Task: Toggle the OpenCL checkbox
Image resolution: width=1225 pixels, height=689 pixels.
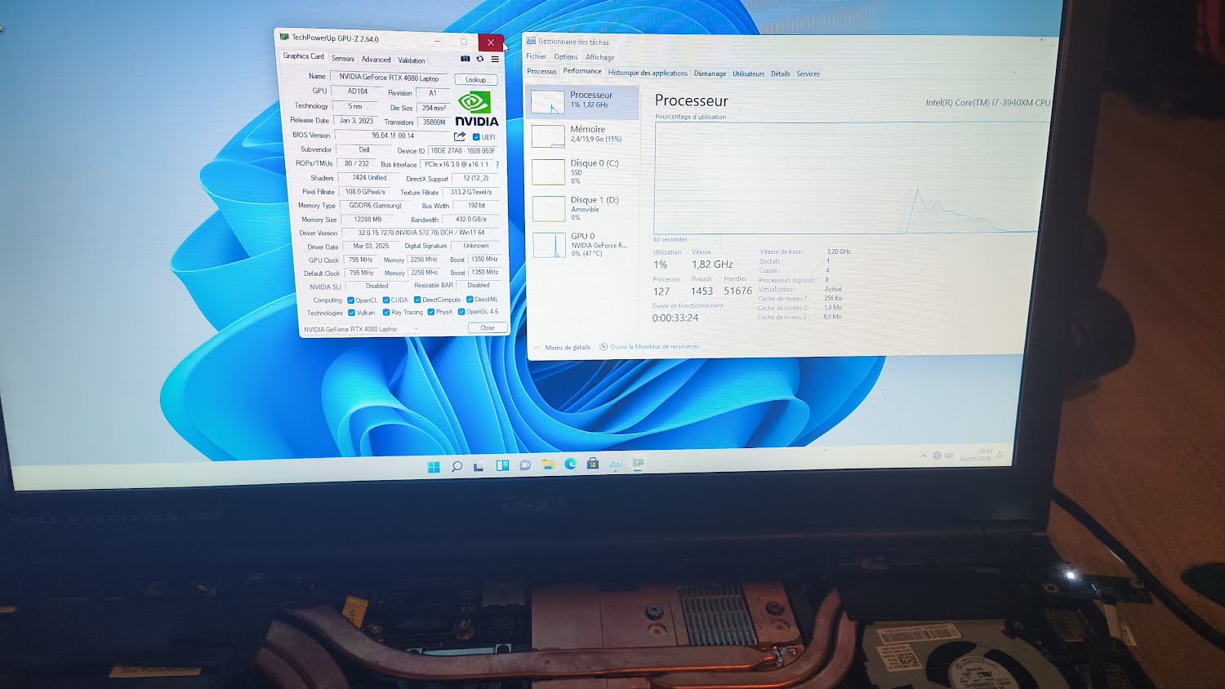Action: pyautogui.click(x=350, y=300)
